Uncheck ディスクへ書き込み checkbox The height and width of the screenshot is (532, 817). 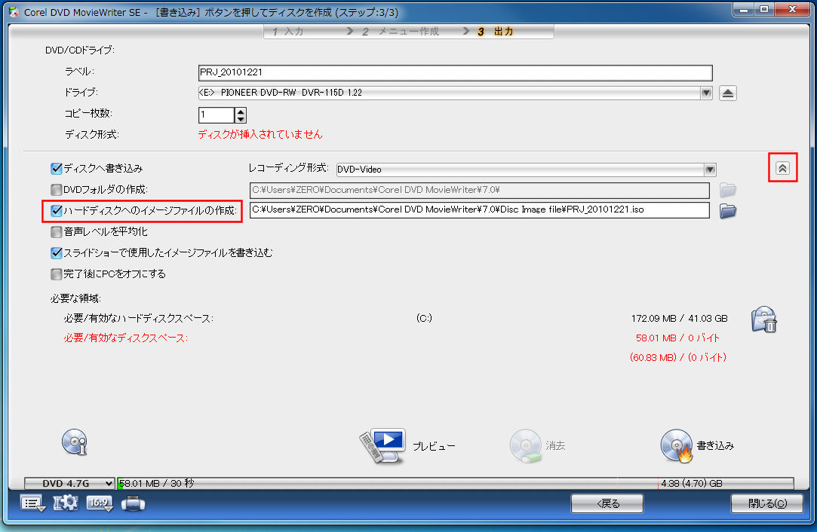tap(57, 168)
